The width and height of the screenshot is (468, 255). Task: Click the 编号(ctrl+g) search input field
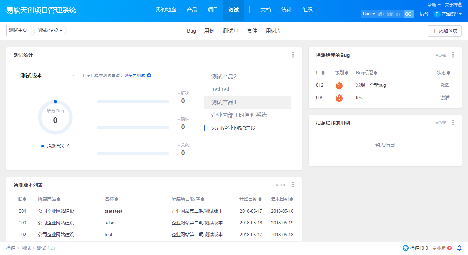[x=389, y=14]
